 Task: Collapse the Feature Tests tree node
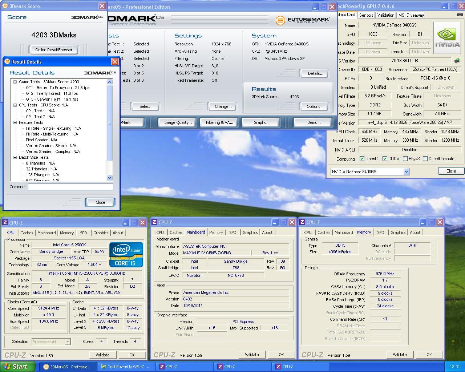[x=15, y=122]
